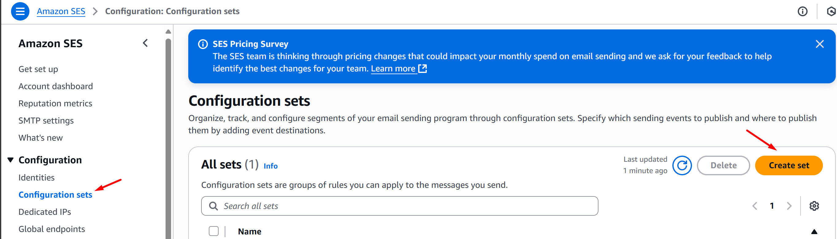Select Dedicated IPs in the sidebar
837x239 pixels.
click(44, 212)
